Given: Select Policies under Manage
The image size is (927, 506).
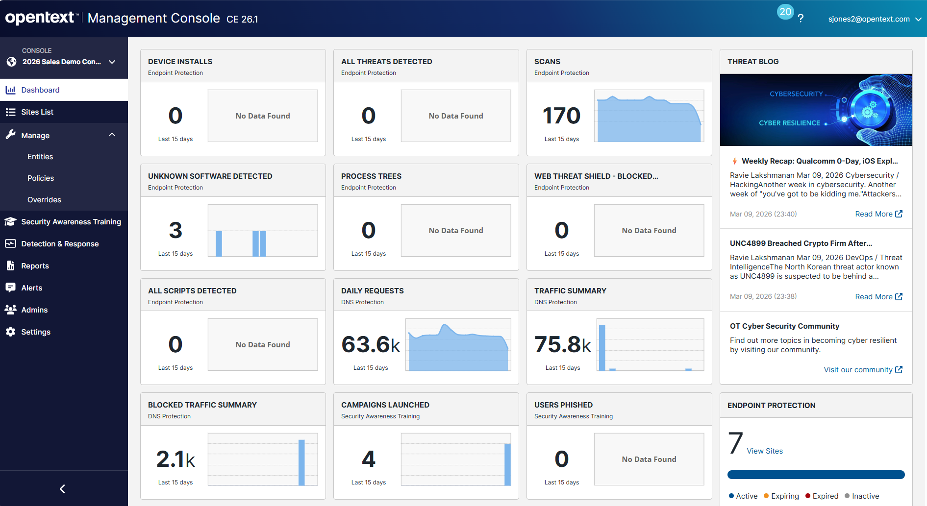Looking at the screenshot, I should point(41,178).
